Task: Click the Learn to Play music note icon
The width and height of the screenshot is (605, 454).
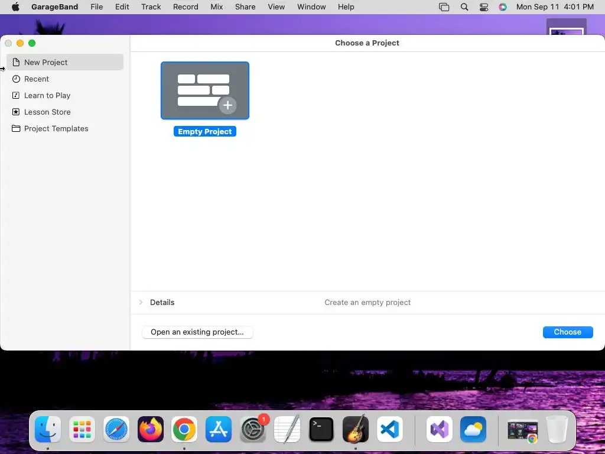Action: pyautogui.click(x=16, y=95)
